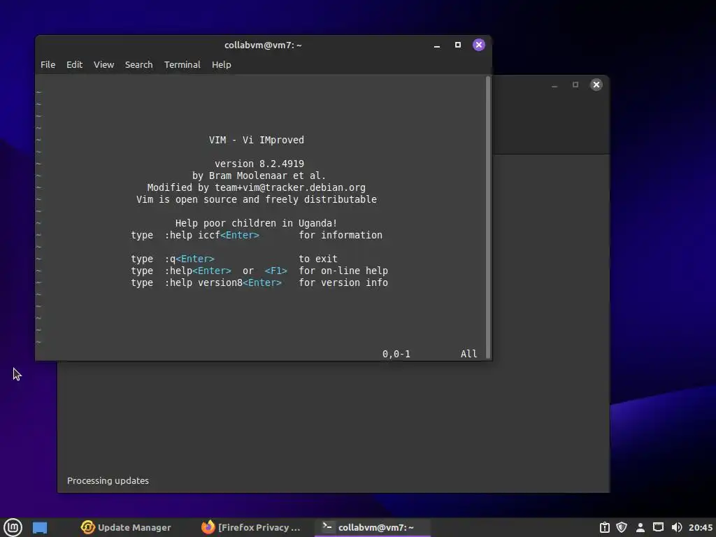This screenshot has height=537, width=716.
Task: Open the Help menu in the terminal
Action: click(222, 65)
